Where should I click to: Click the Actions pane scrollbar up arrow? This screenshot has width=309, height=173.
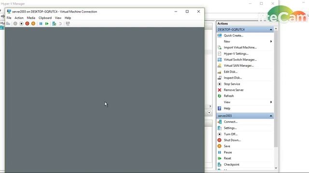coord(276,29)
